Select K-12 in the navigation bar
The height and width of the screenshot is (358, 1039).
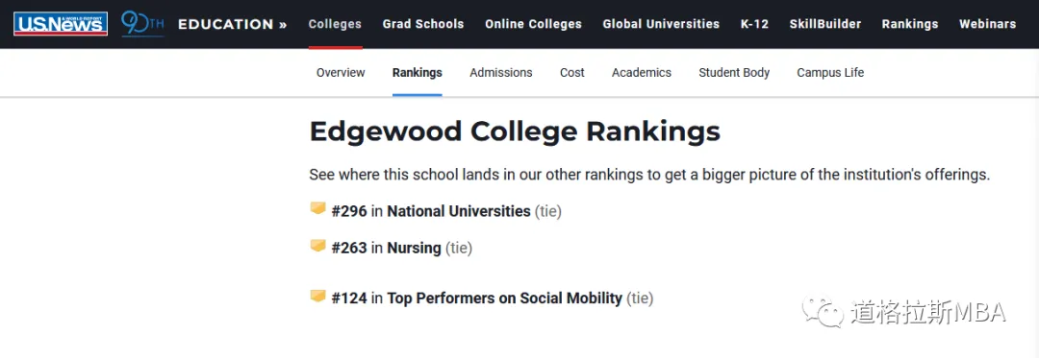pos(754,24)
